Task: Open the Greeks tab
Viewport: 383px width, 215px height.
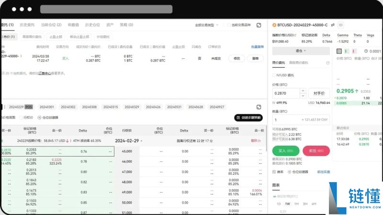Action: click(73, 25)
